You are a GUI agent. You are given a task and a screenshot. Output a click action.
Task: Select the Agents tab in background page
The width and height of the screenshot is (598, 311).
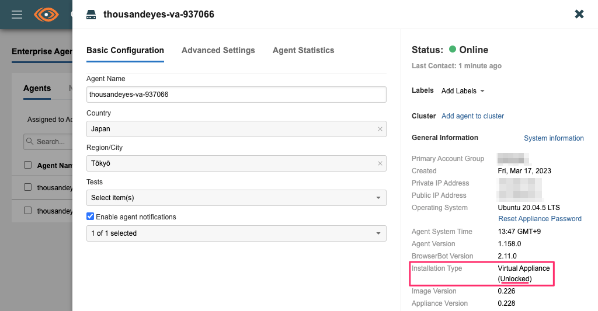pyautogui.click(x=37, y=89)
